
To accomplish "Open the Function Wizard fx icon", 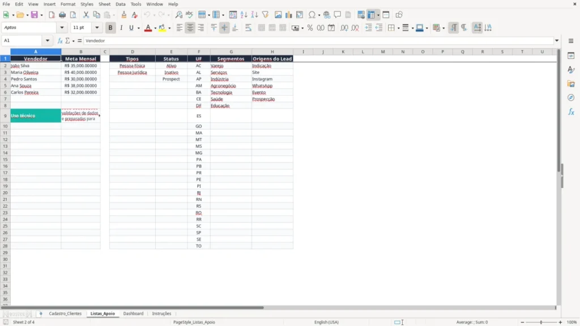I will pyautogui.click(x=60, y=41).
